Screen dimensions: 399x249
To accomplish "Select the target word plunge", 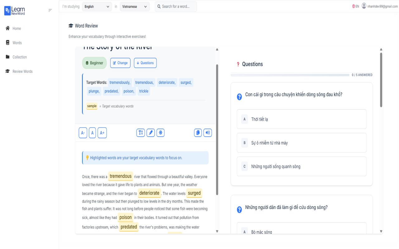I will pyautogui.click(x=94, y=91).
